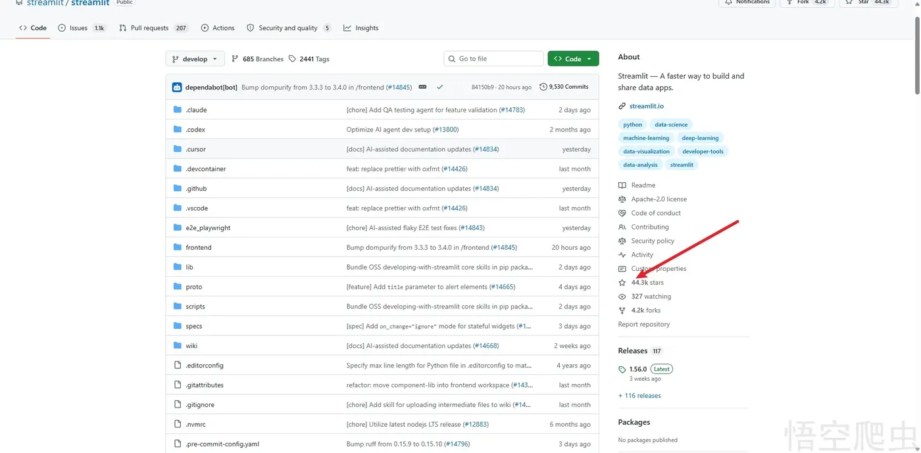Click the .claude folder icon

(x=177, y=110)
